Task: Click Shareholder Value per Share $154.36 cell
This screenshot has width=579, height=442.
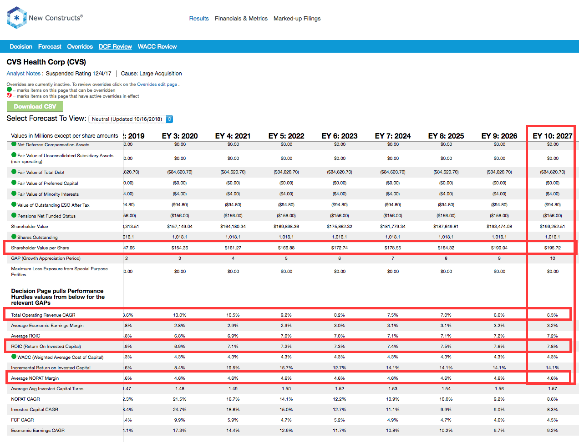Action: [180, 248]
